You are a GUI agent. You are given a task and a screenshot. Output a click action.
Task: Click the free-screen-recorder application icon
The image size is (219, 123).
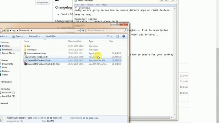(25, 53)
